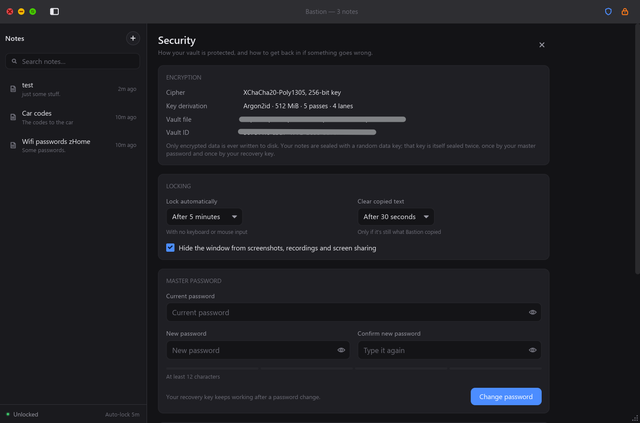Click the 2m ago timestamp
This screenshot has height=423, width=640.
pyautogui.click(x=127, y=89)
